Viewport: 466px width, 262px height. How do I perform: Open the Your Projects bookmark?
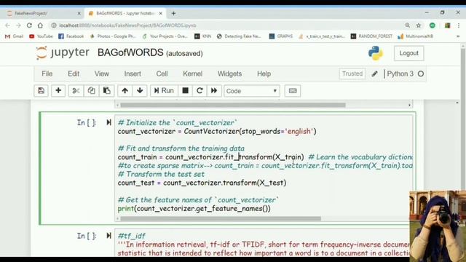[165, 36]
